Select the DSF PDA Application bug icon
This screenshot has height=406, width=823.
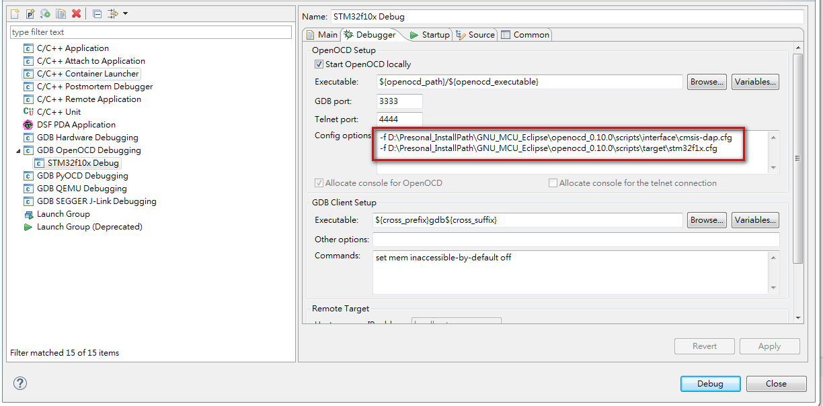pos(28,125)
